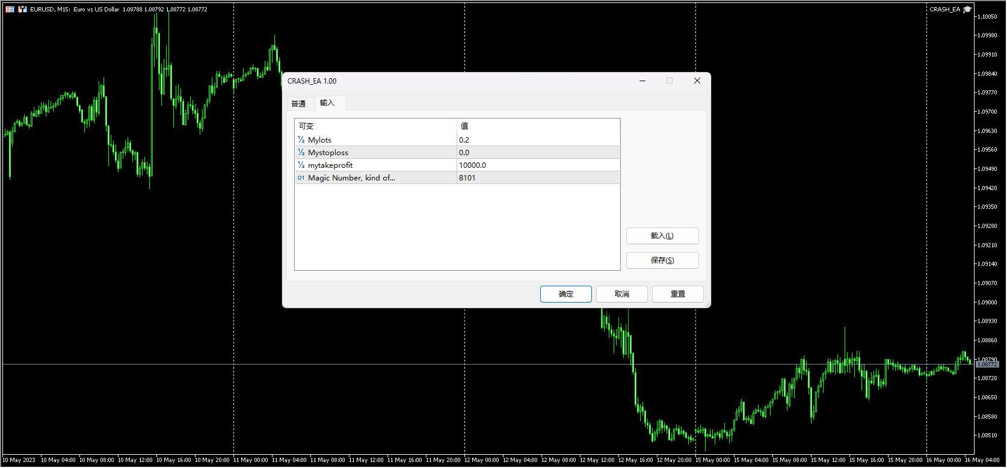Close the CRASH_EA 1.00 dialog

click(697, 81)
